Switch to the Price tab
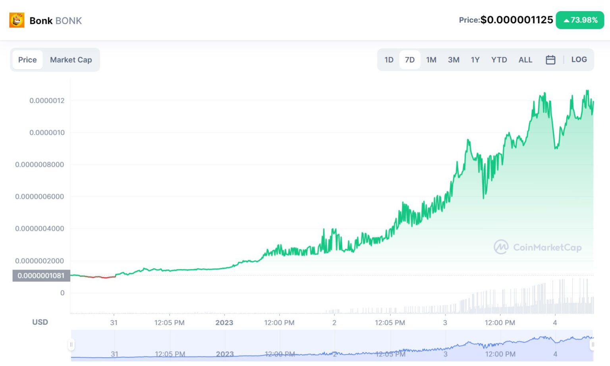Viewport: 610px width, 366px height. [x=27, y=60]
